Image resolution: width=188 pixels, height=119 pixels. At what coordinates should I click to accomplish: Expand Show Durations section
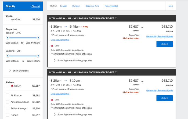[x=19, y=71]
